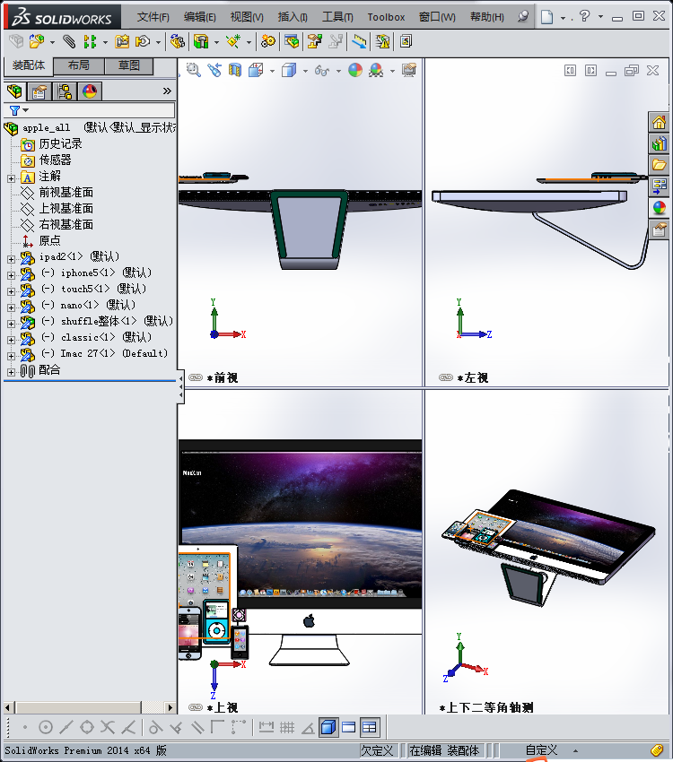Click the Insert Components folder icon

coord(37,42)
